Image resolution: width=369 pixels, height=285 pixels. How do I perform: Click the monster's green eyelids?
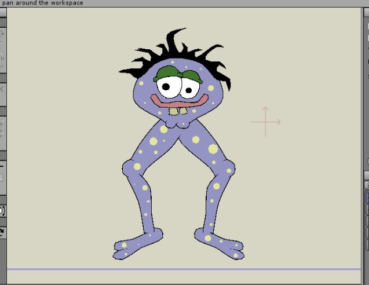tap(178, 74)
